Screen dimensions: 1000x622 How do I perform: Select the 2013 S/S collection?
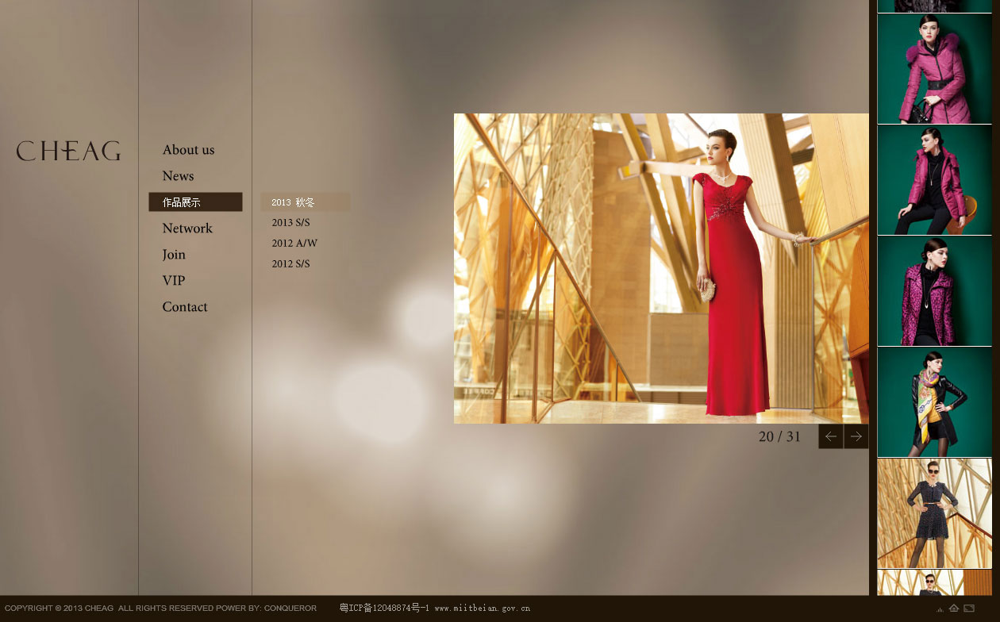(290, 223)
